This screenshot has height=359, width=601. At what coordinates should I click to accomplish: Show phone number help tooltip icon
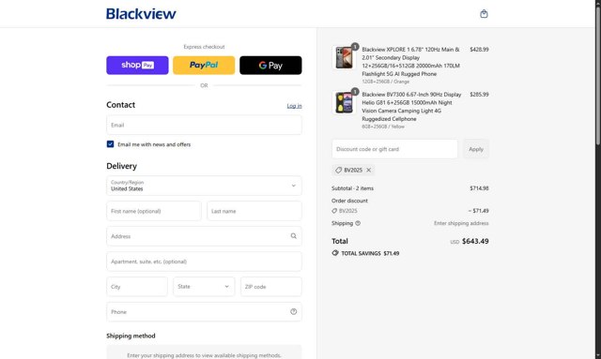coord(293,311)
